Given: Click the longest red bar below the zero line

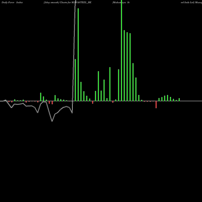Looking at the screenshot, I should 156,105.
